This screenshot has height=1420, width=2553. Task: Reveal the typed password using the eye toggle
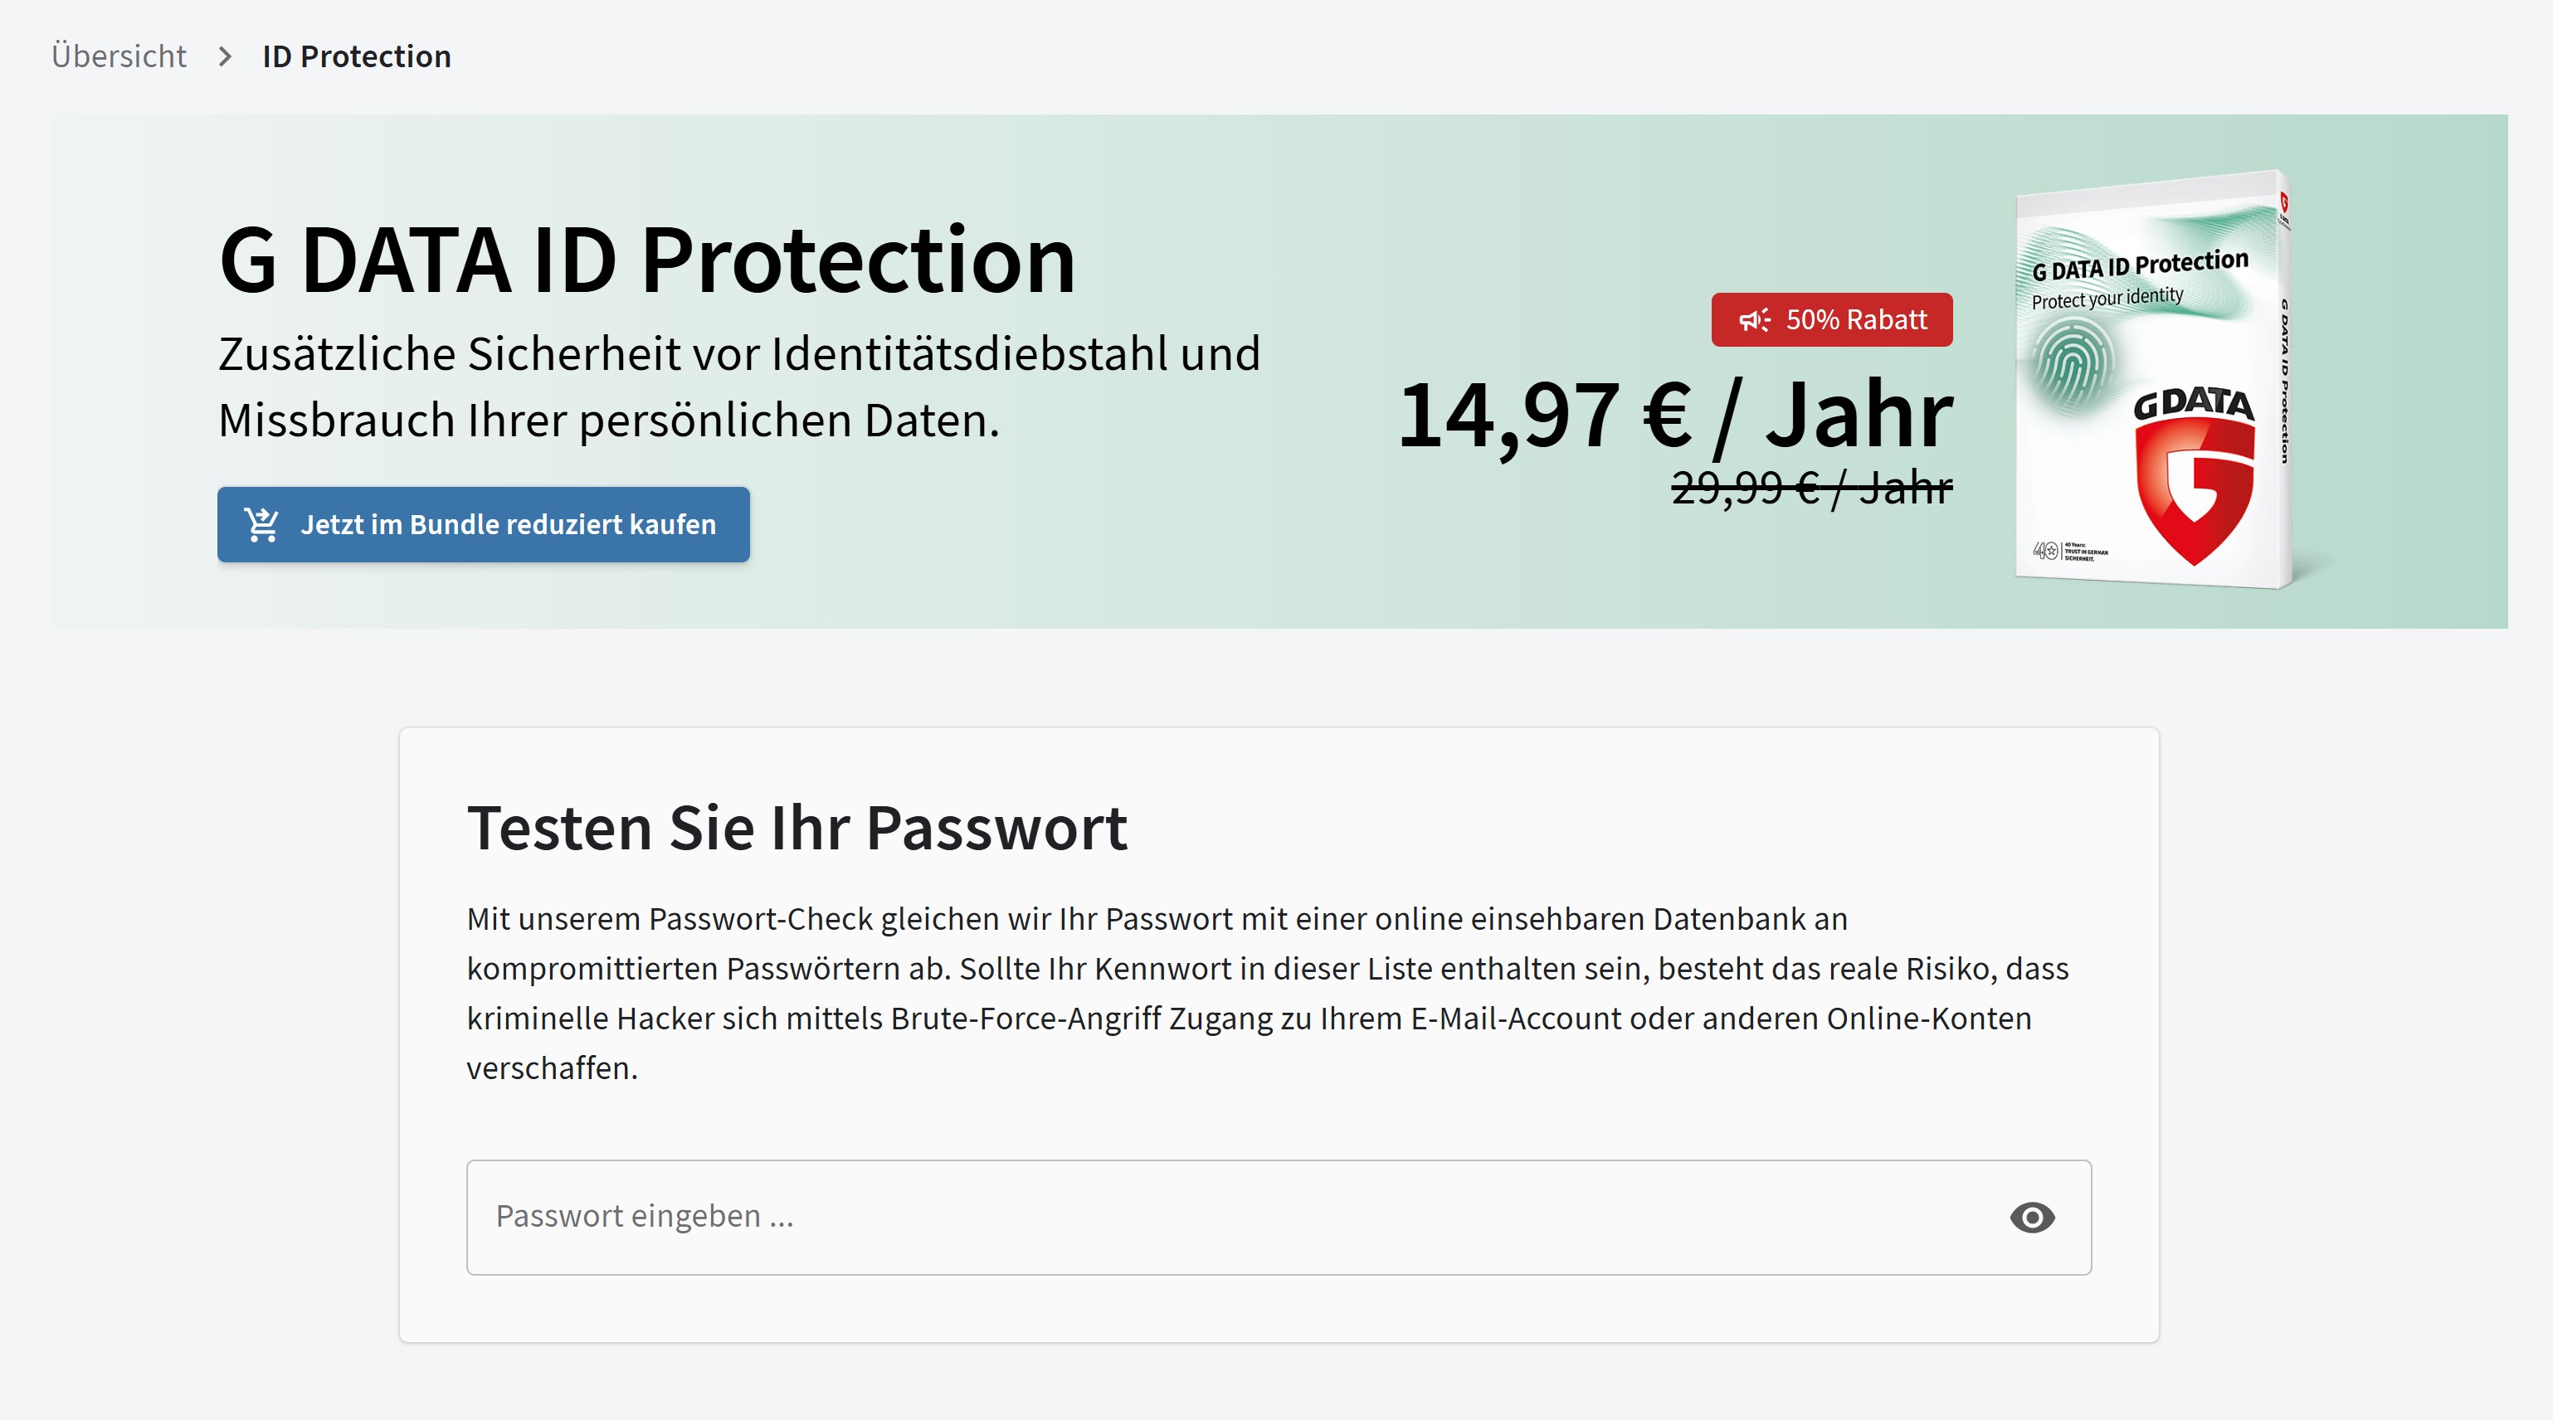2034,1217
